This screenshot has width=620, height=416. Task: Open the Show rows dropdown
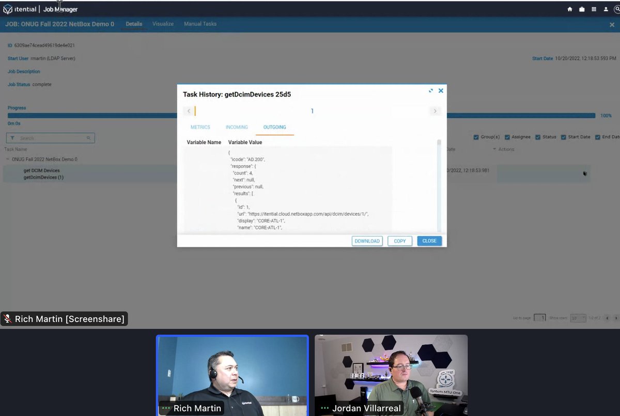pos(578,318)
